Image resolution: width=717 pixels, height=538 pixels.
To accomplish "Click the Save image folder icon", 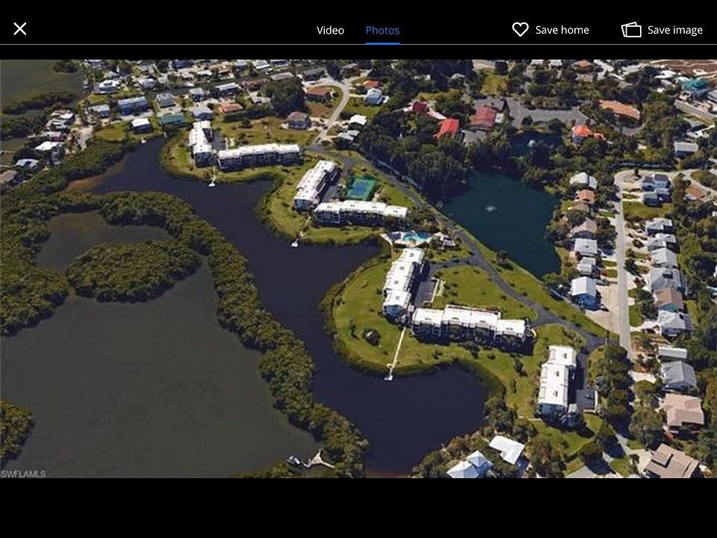I will click(x=631, y=30).
